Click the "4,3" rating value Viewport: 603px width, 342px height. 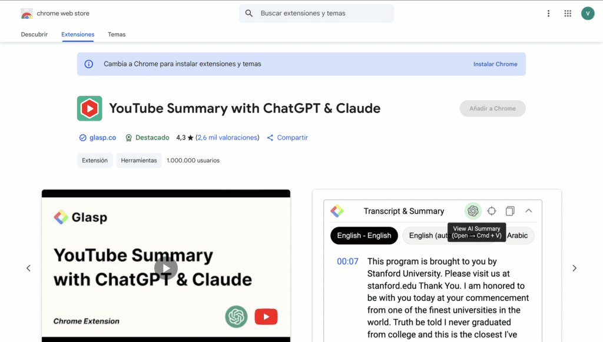tap(181, 138)
